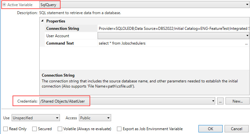Toggle Volatile (Always re-evaluate) checkbox
The width and height of the screenshot is (250, 134).
pos(60,129)
